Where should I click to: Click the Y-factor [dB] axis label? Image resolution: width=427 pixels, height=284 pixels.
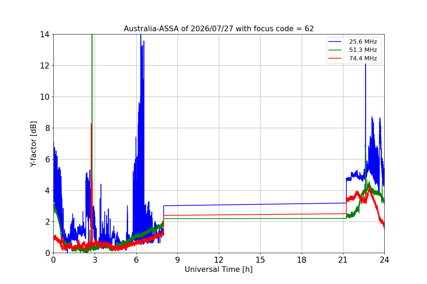[33, 143]
